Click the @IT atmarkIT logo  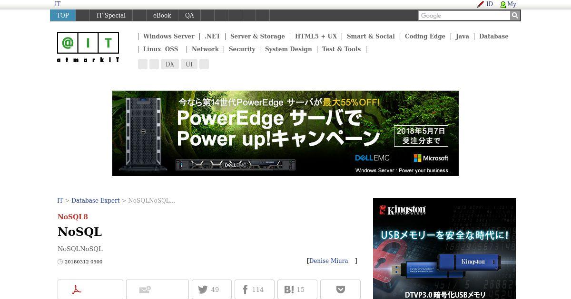88,47
